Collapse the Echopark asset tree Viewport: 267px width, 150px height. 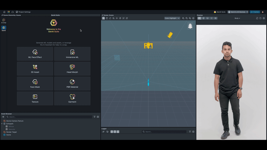point(2,124)
